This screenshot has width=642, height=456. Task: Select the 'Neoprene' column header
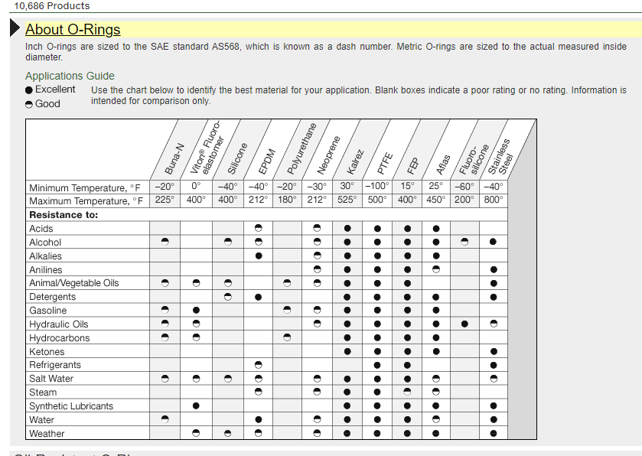[328, 155]
